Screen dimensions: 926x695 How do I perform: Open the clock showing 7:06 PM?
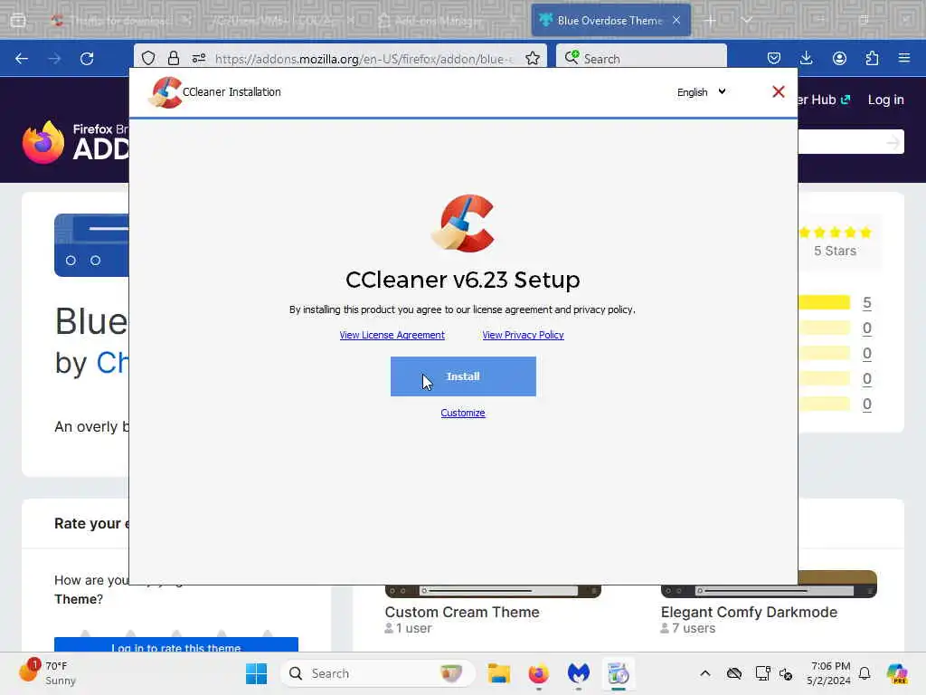click(830, 673)
